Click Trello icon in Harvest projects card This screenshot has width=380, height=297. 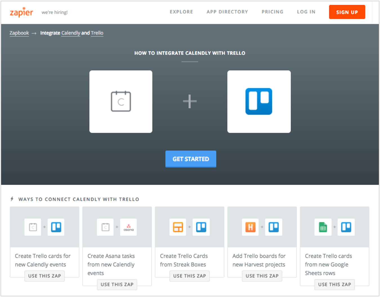pyautogui.click(x=274, y=227)
